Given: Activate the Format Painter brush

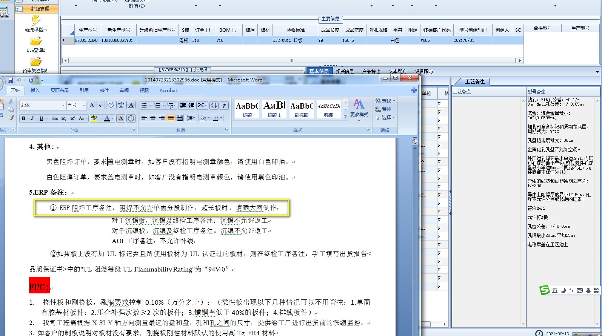Looking at the screenshot, I should click(11, 118).
